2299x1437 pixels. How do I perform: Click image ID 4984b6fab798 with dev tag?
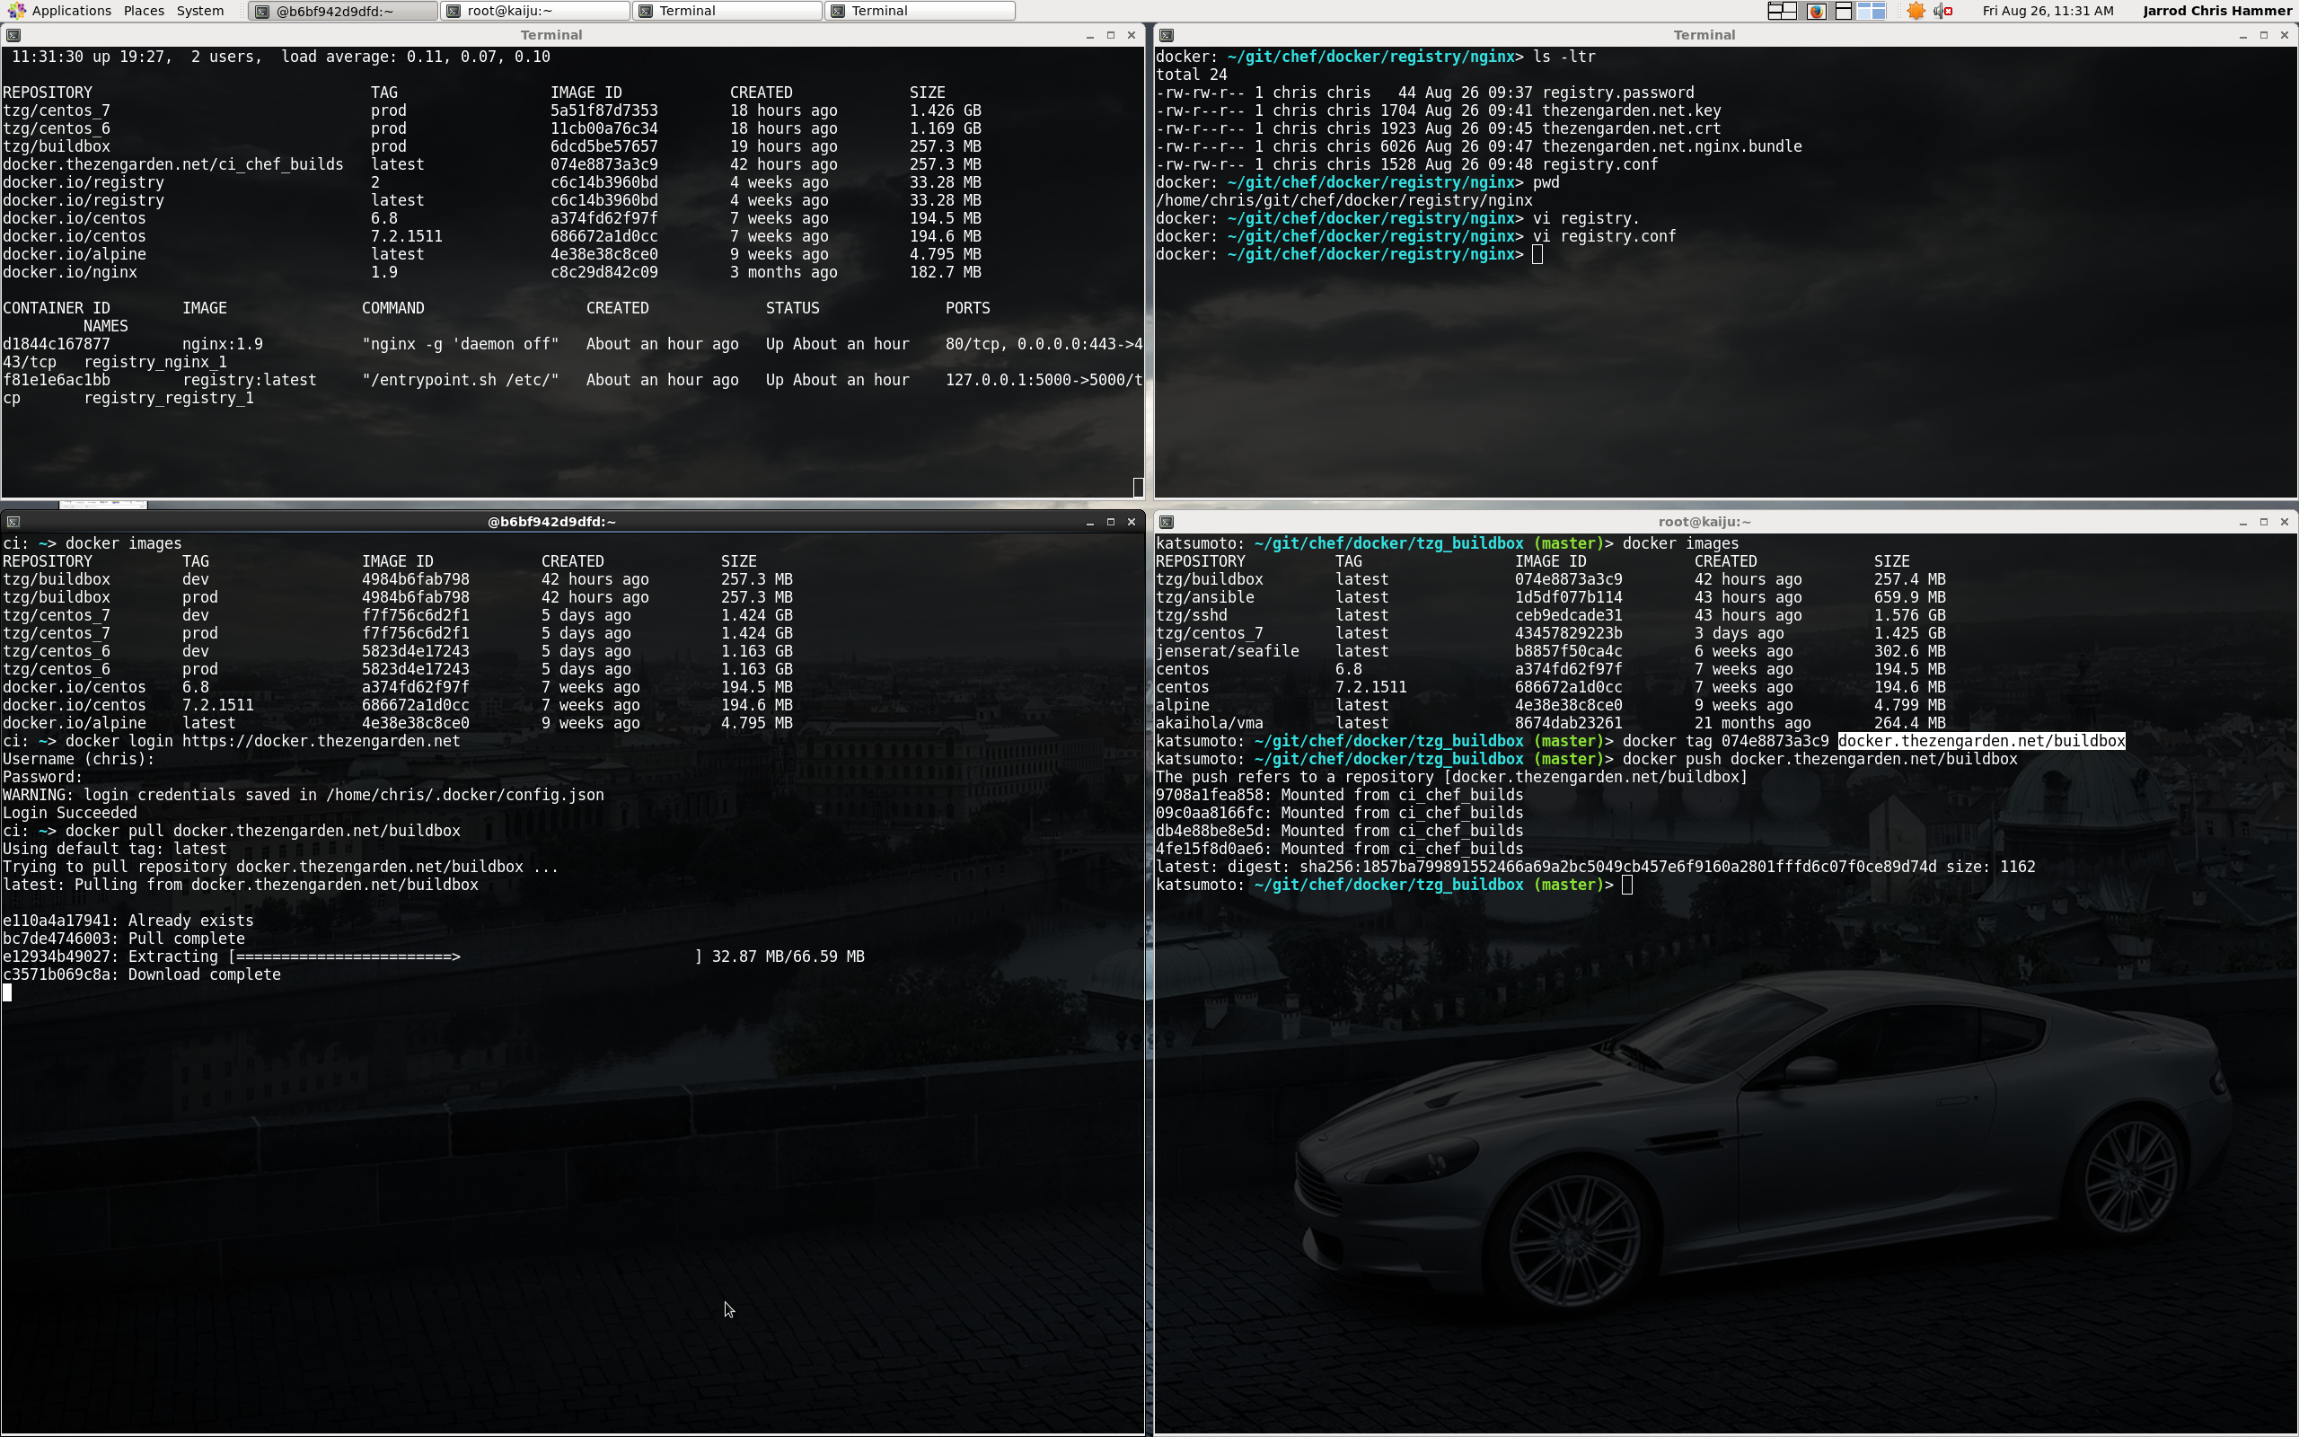(x=415, y=580)
